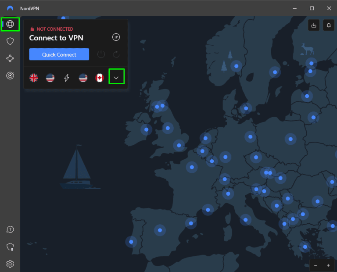
Task: Click the Quick Connect button
Action: (59, 54)
